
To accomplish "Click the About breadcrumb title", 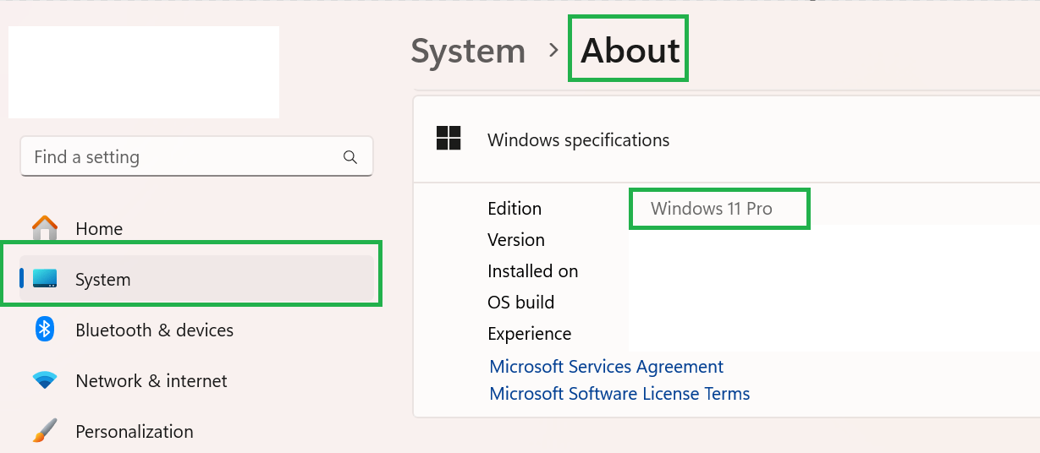I will click(x=630, y=51).
